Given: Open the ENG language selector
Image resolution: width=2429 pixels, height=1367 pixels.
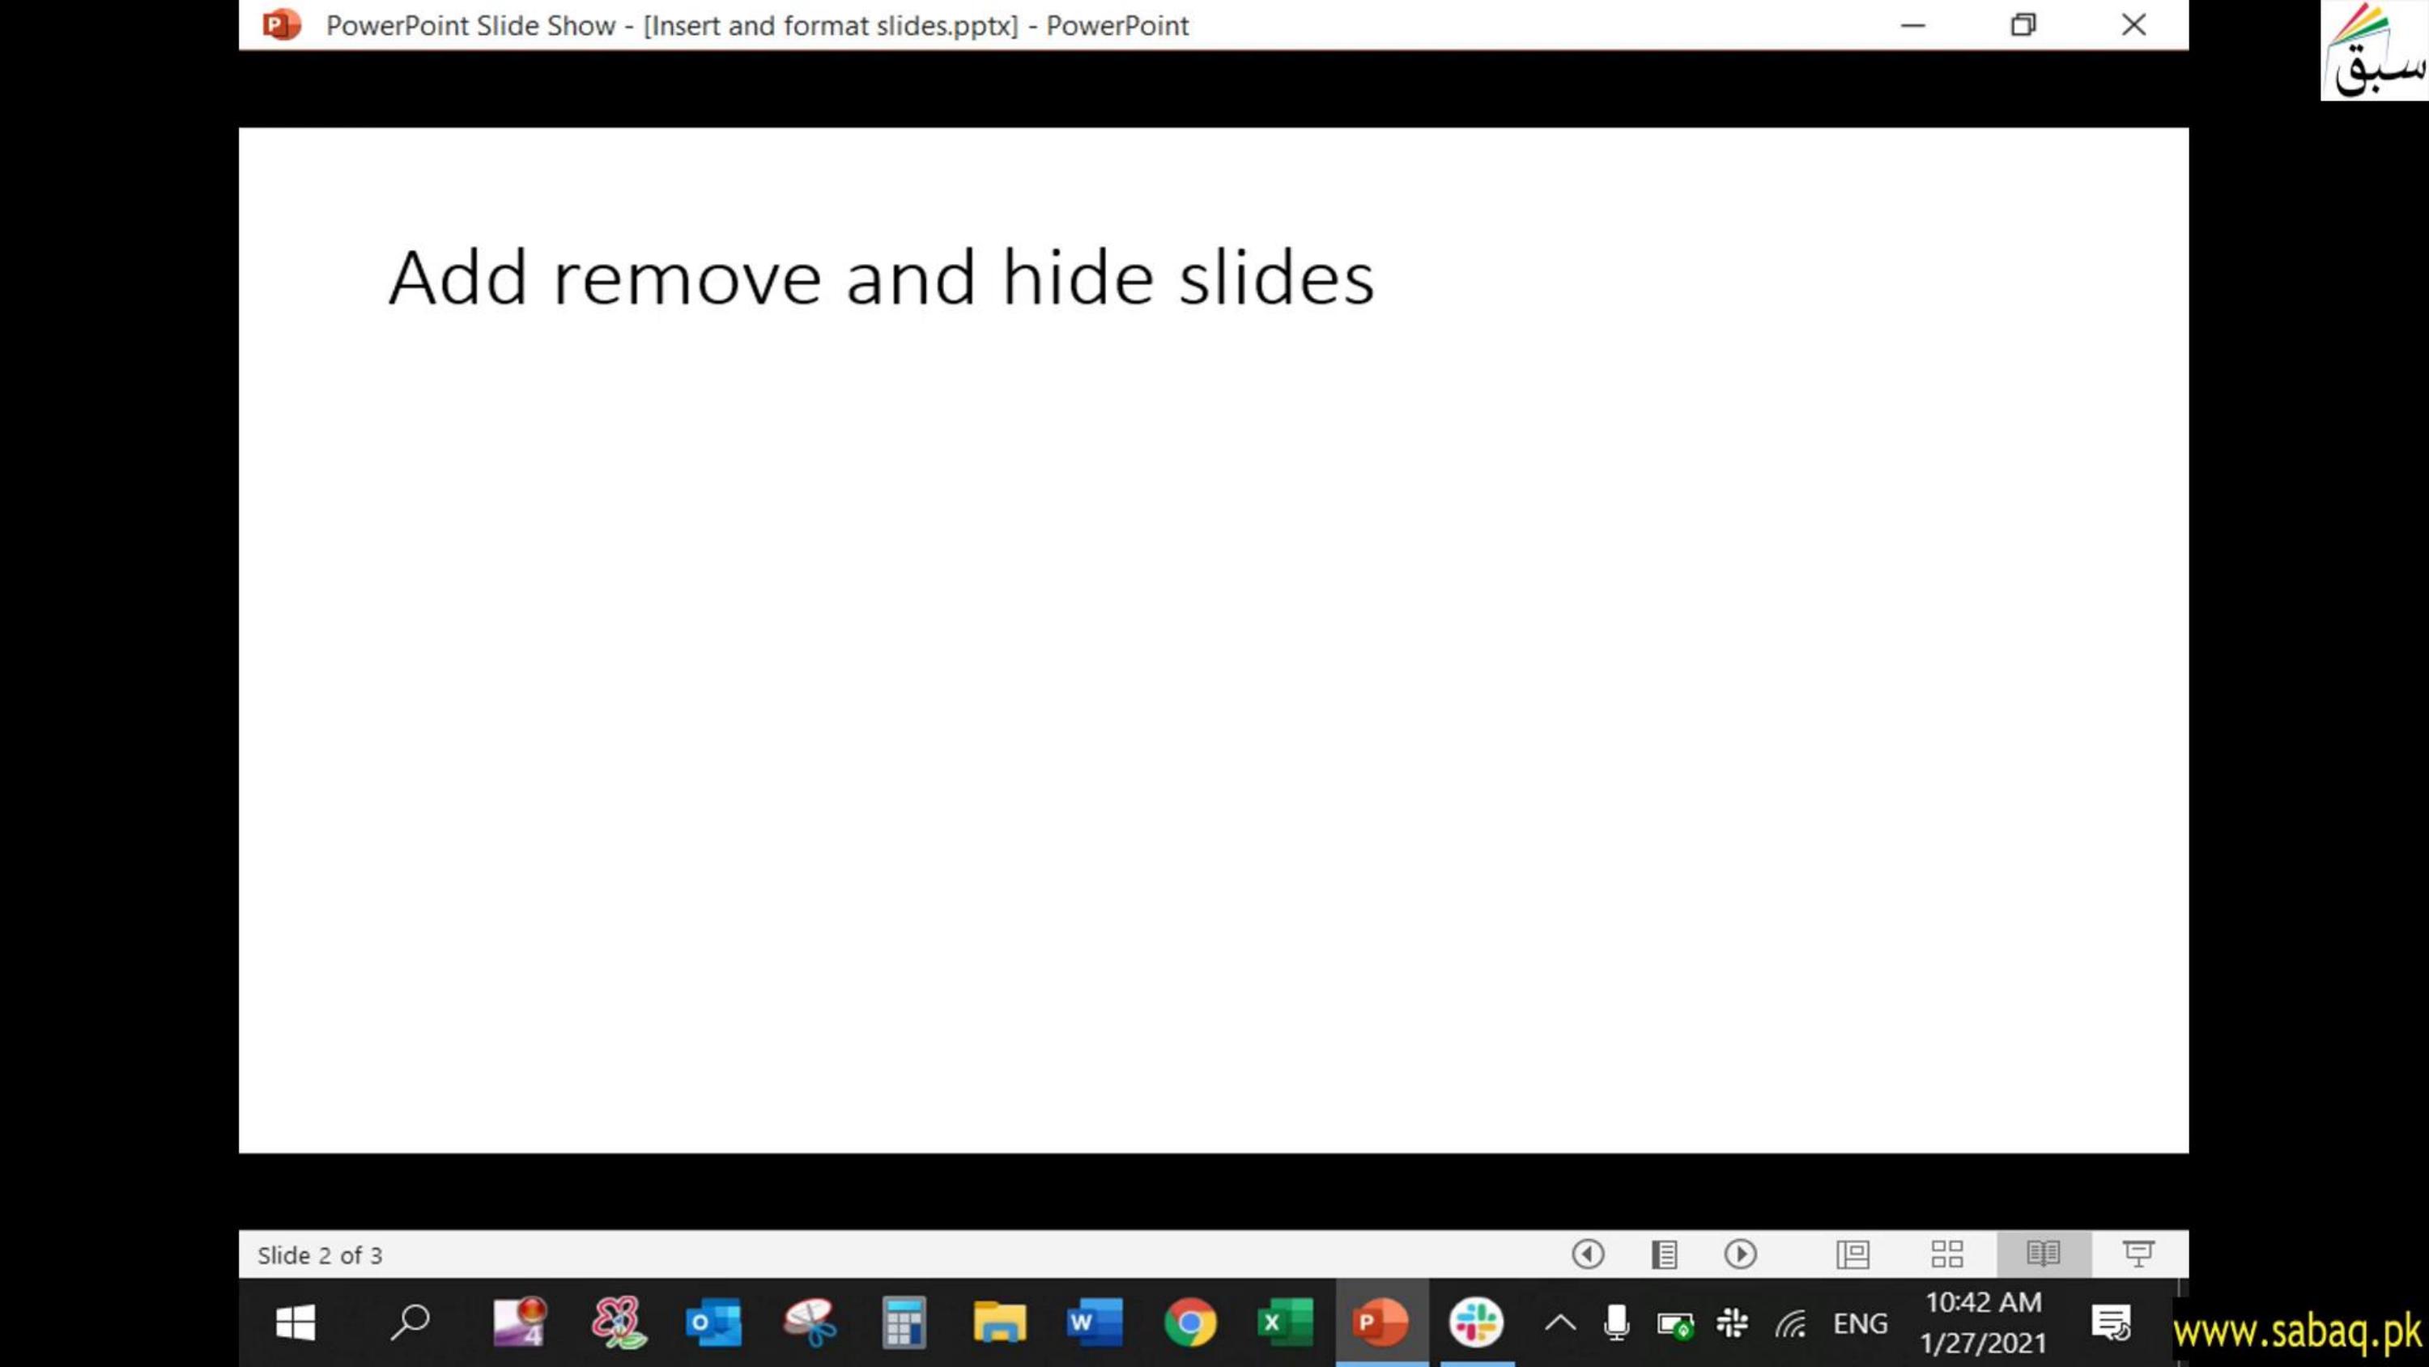Looking at the screenshot, I should 1861,1323.
